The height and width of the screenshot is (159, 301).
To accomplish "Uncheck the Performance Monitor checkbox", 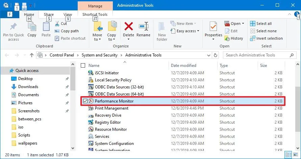I will coord(85,101).
